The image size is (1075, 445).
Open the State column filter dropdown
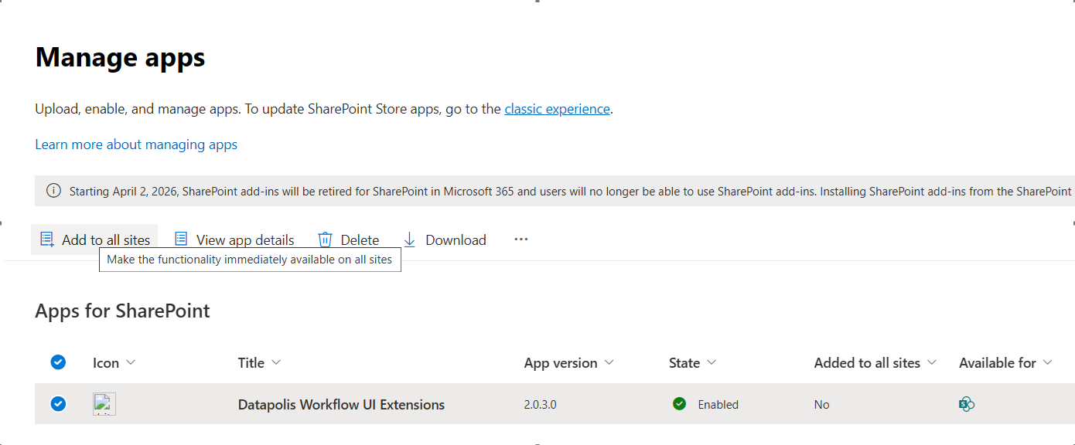click(x=712, y=362)
